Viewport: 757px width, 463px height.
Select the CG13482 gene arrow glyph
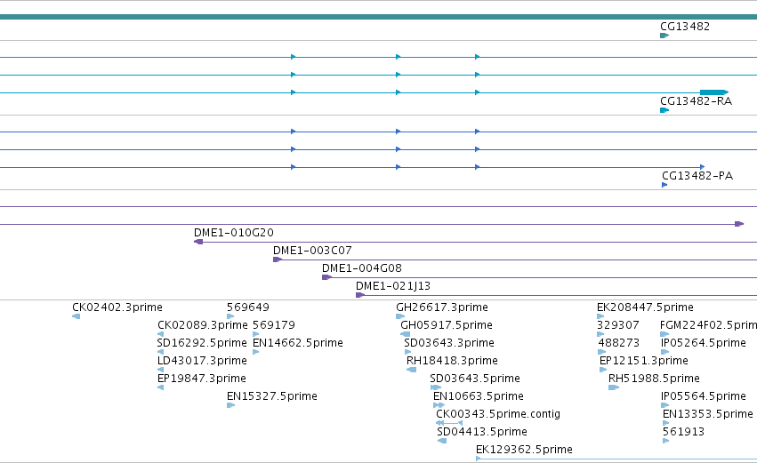[x=664, y=36]
